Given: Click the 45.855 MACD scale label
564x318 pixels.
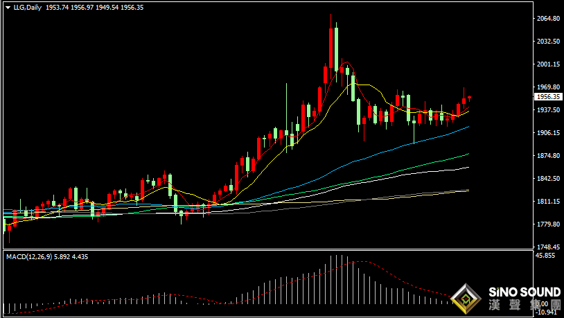Looking at the screenshot, I should coord(545,256).
